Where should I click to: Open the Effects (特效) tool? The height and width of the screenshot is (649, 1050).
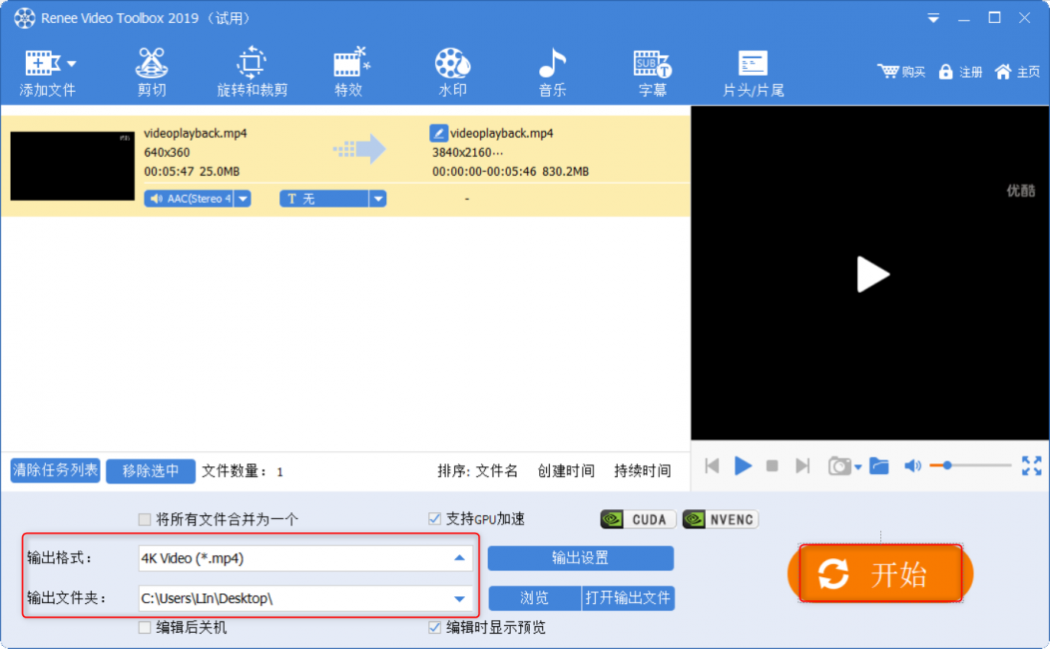click(349, 72)
